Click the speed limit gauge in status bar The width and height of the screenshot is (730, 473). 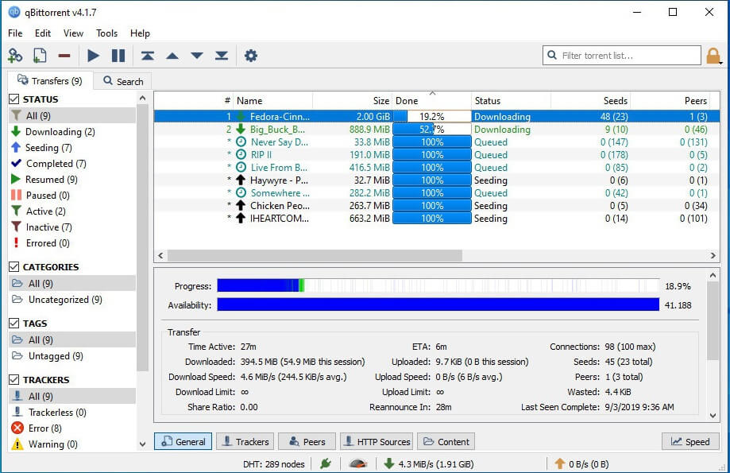(x=357, y=464)
